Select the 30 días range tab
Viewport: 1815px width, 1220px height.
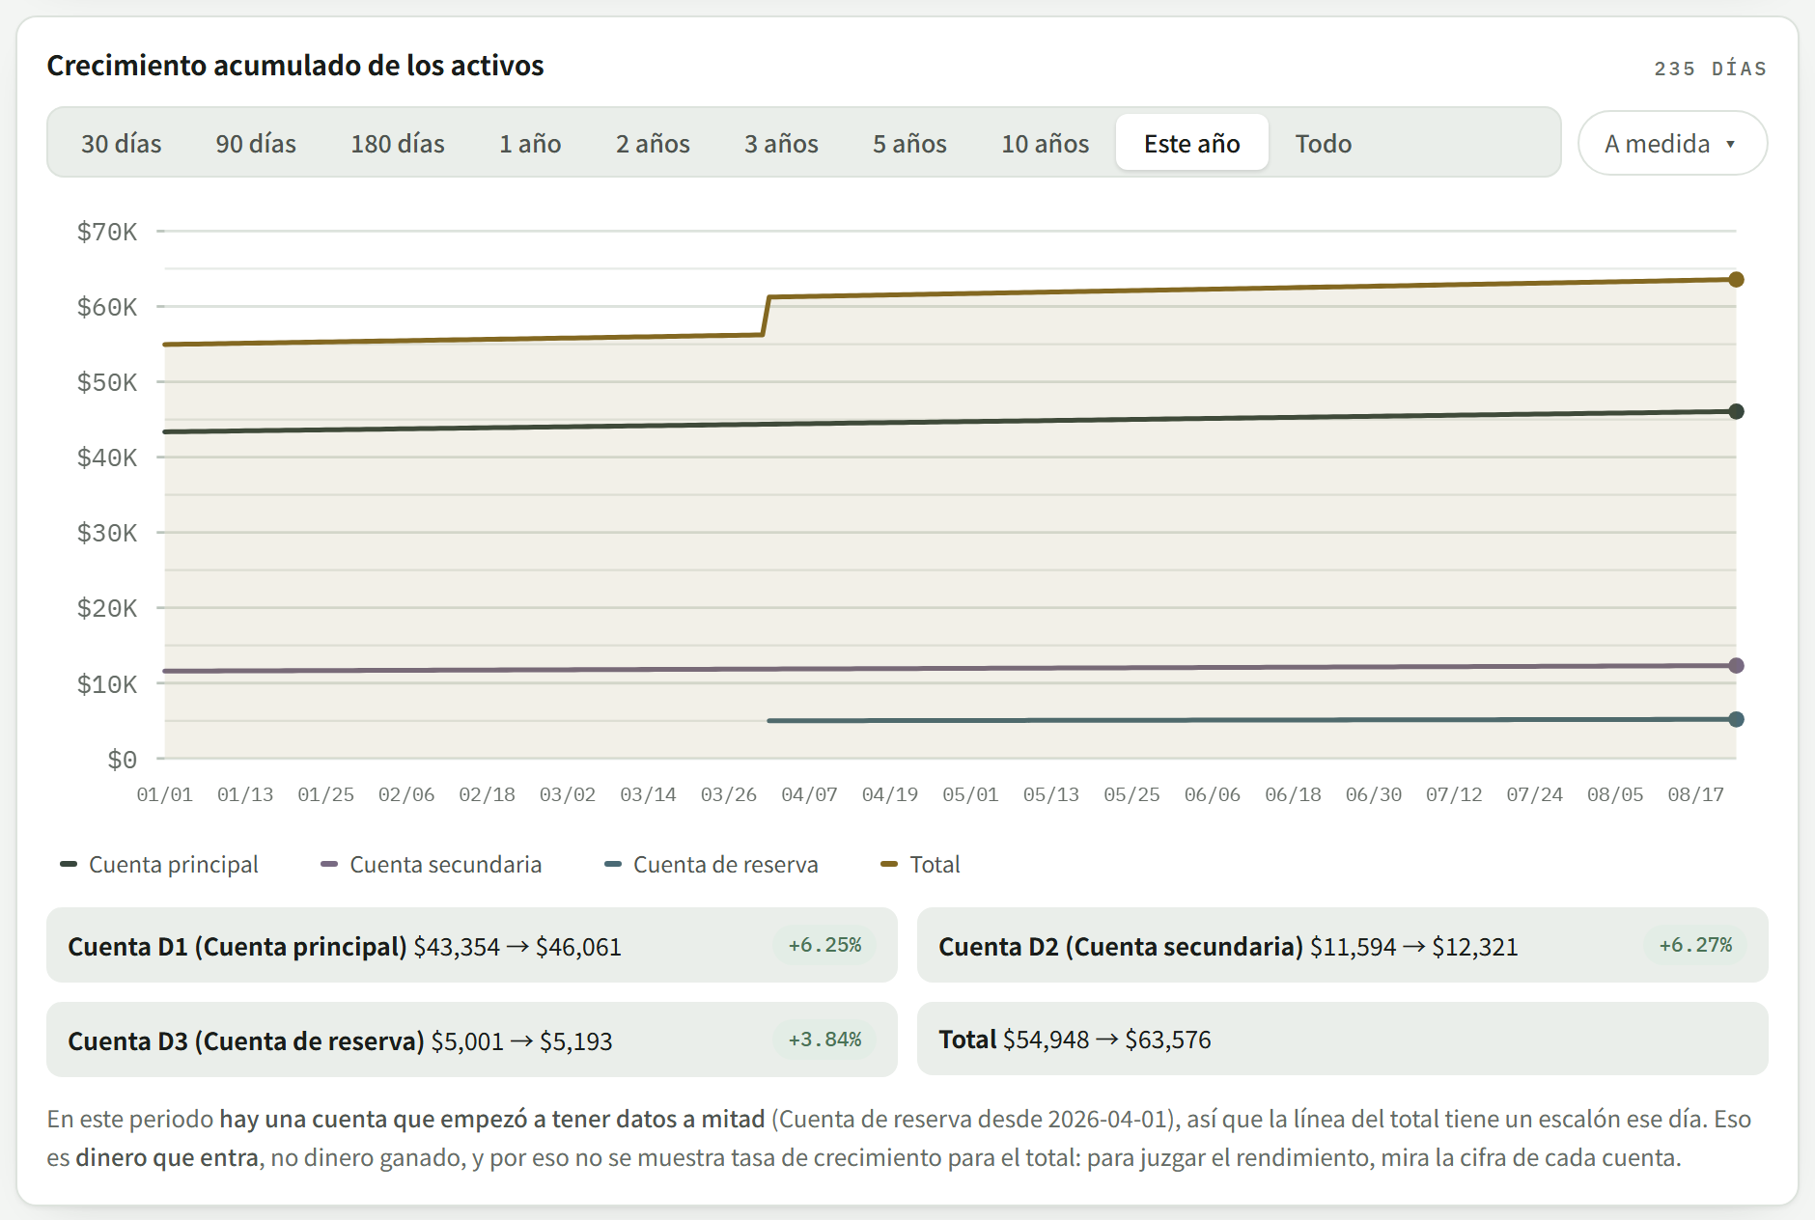(121, 143)
